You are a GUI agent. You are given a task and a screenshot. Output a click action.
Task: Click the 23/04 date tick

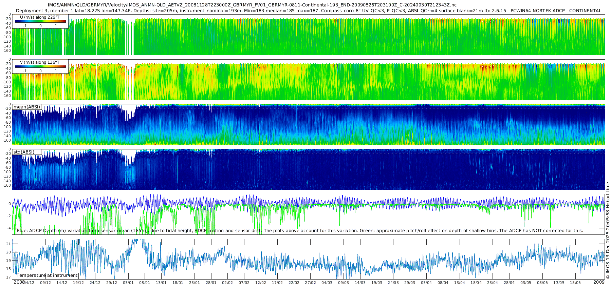point(492,283)
